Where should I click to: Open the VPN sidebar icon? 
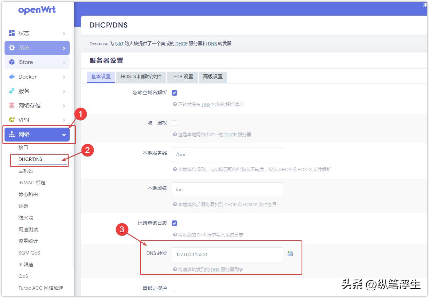click(x=11, y=120)
